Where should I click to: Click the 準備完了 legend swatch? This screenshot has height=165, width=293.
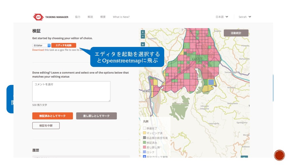click(x=144, y=128)
